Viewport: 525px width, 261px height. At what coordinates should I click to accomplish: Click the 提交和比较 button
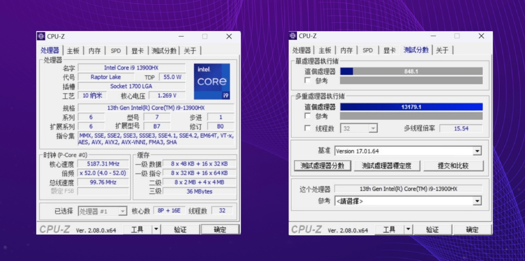coord(454,166)
